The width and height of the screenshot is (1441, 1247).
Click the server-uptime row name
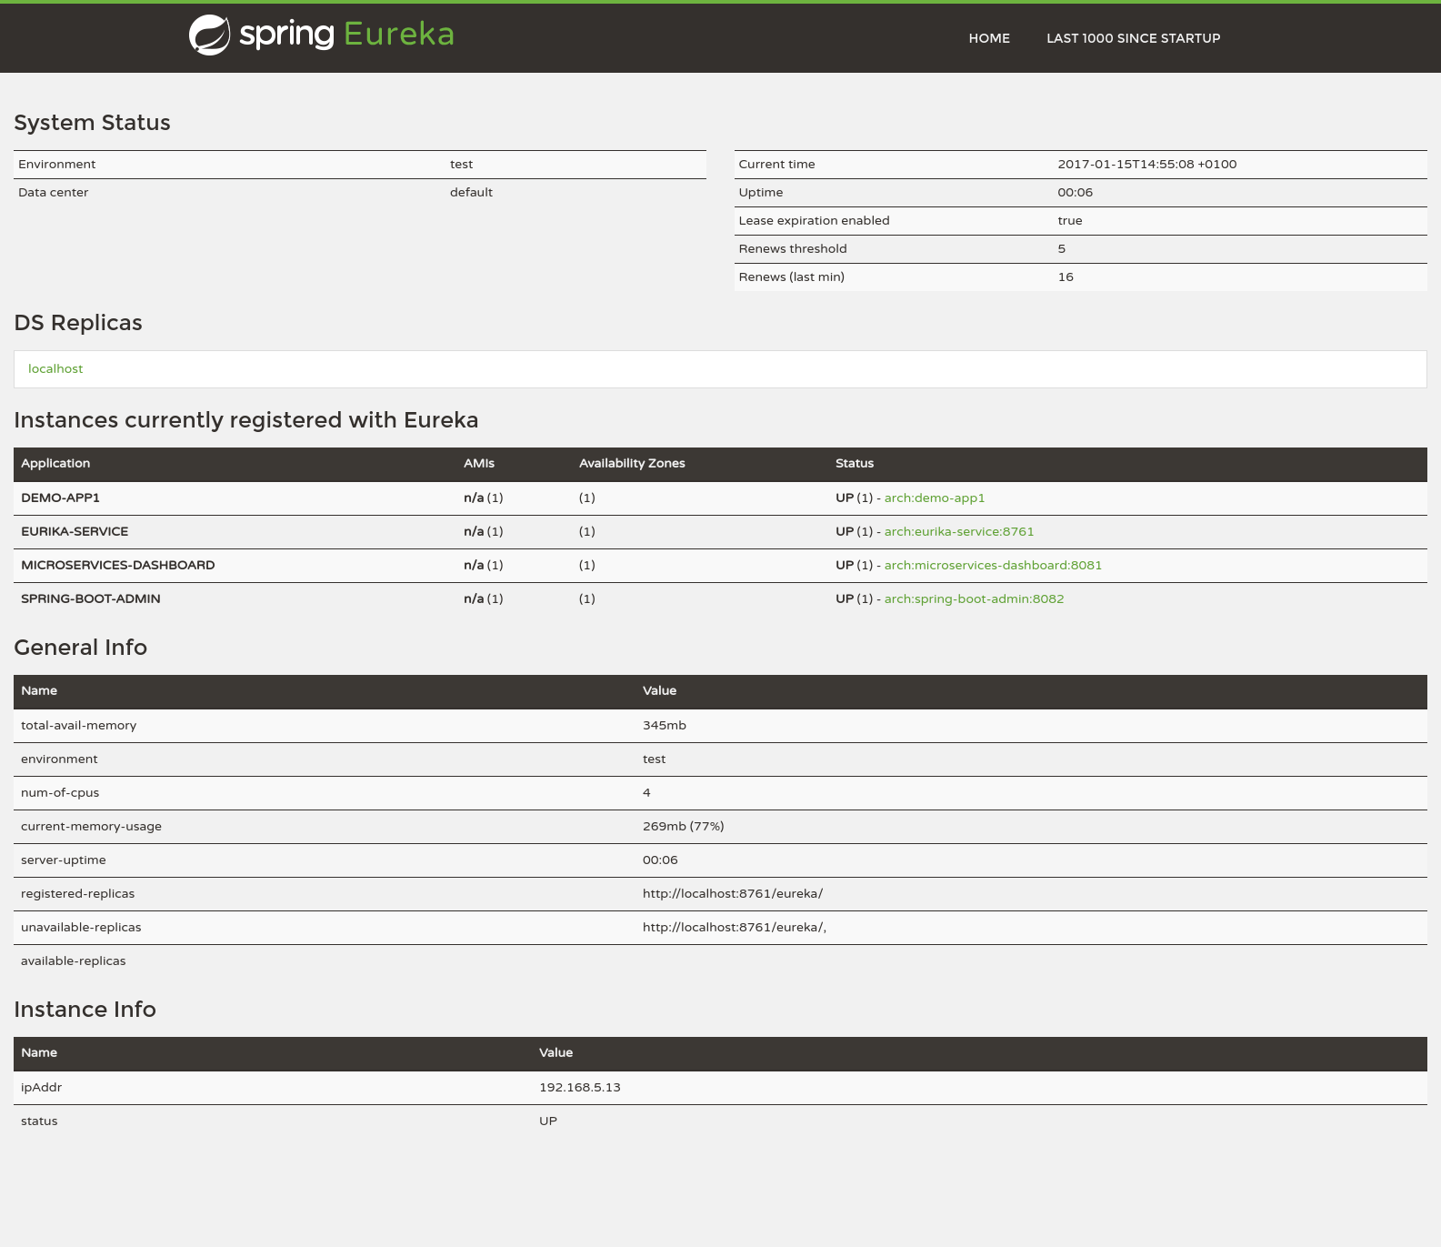coord(64,860)
